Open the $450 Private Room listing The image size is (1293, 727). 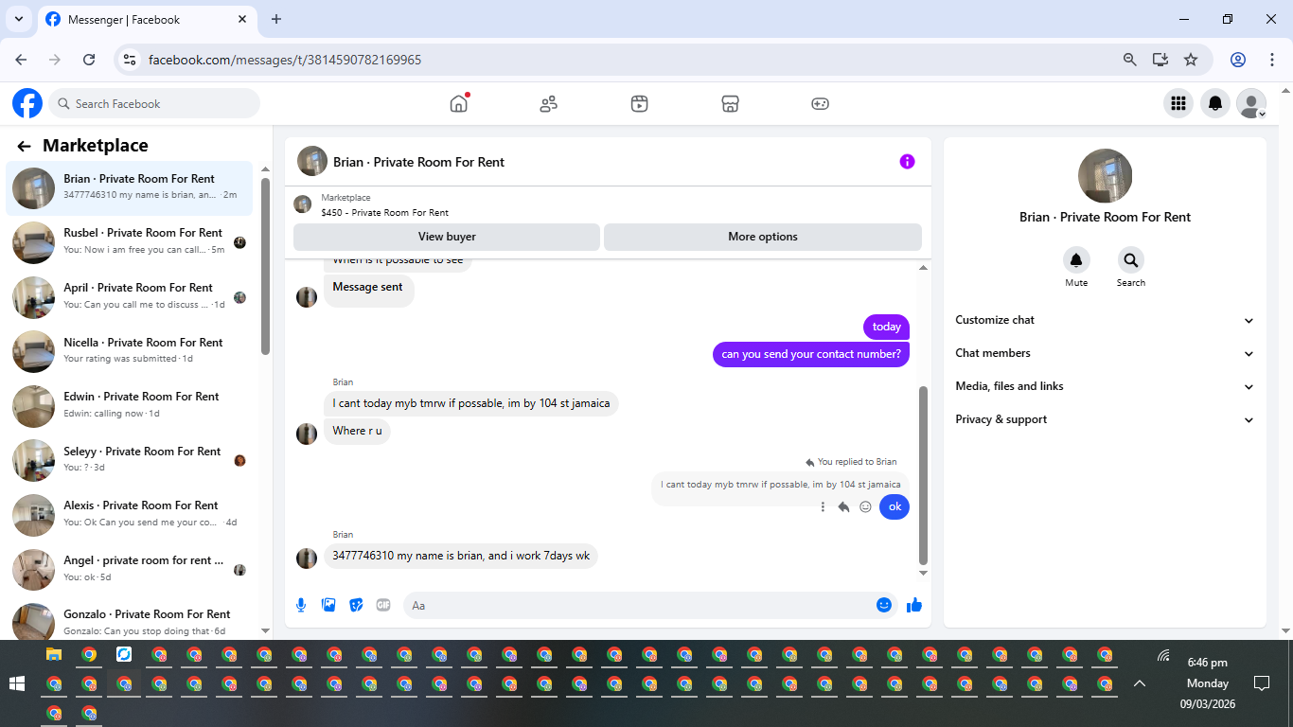coord(384,212)
